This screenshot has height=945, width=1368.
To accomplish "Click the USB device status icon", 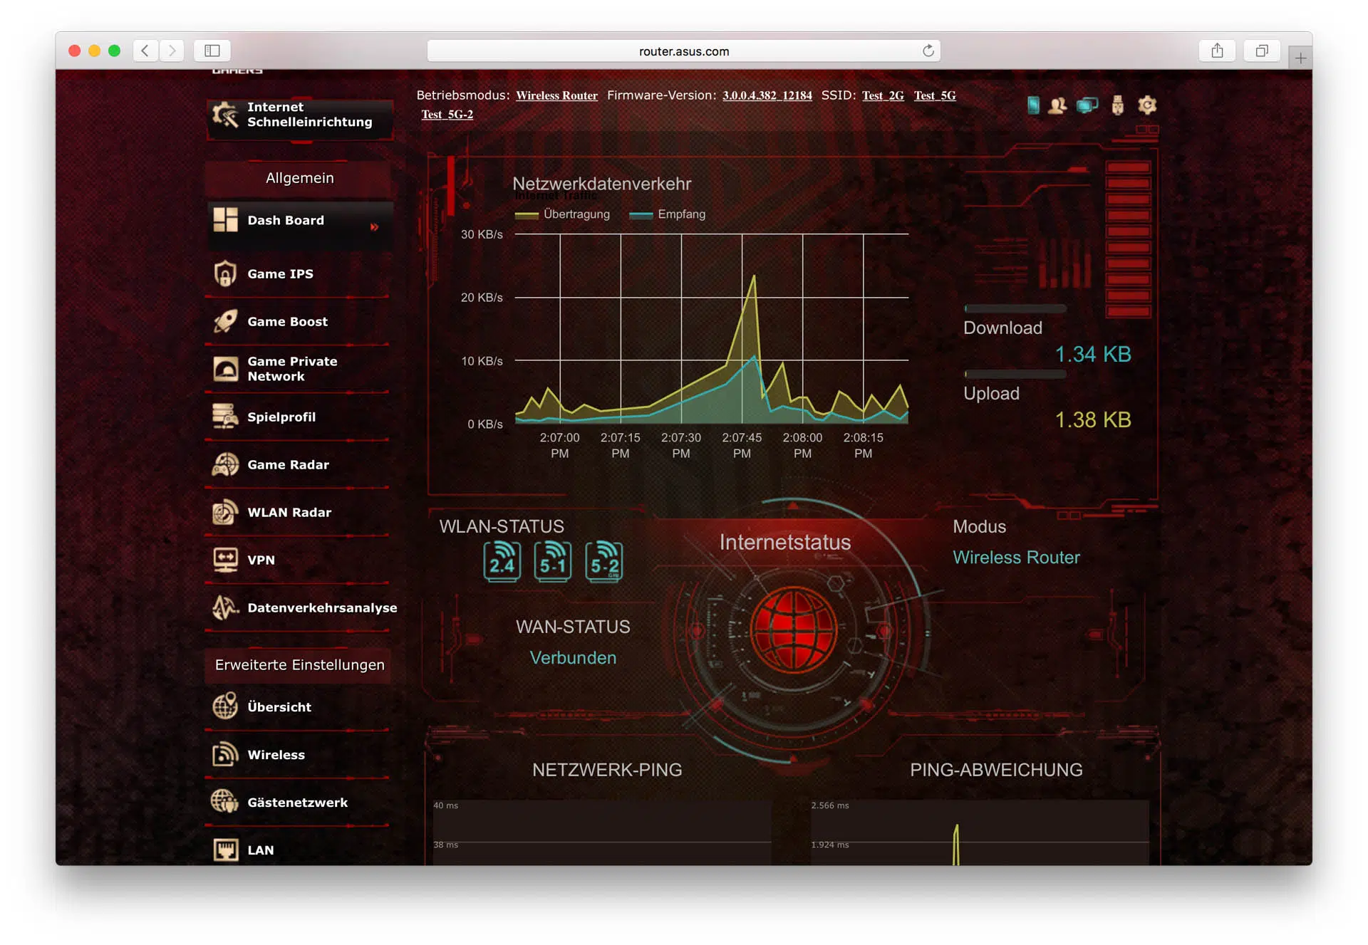I will click(x=1117, y=105).
